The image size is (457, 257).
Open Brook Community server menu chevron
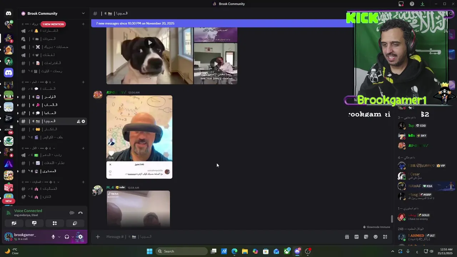(x=83, y=14)
